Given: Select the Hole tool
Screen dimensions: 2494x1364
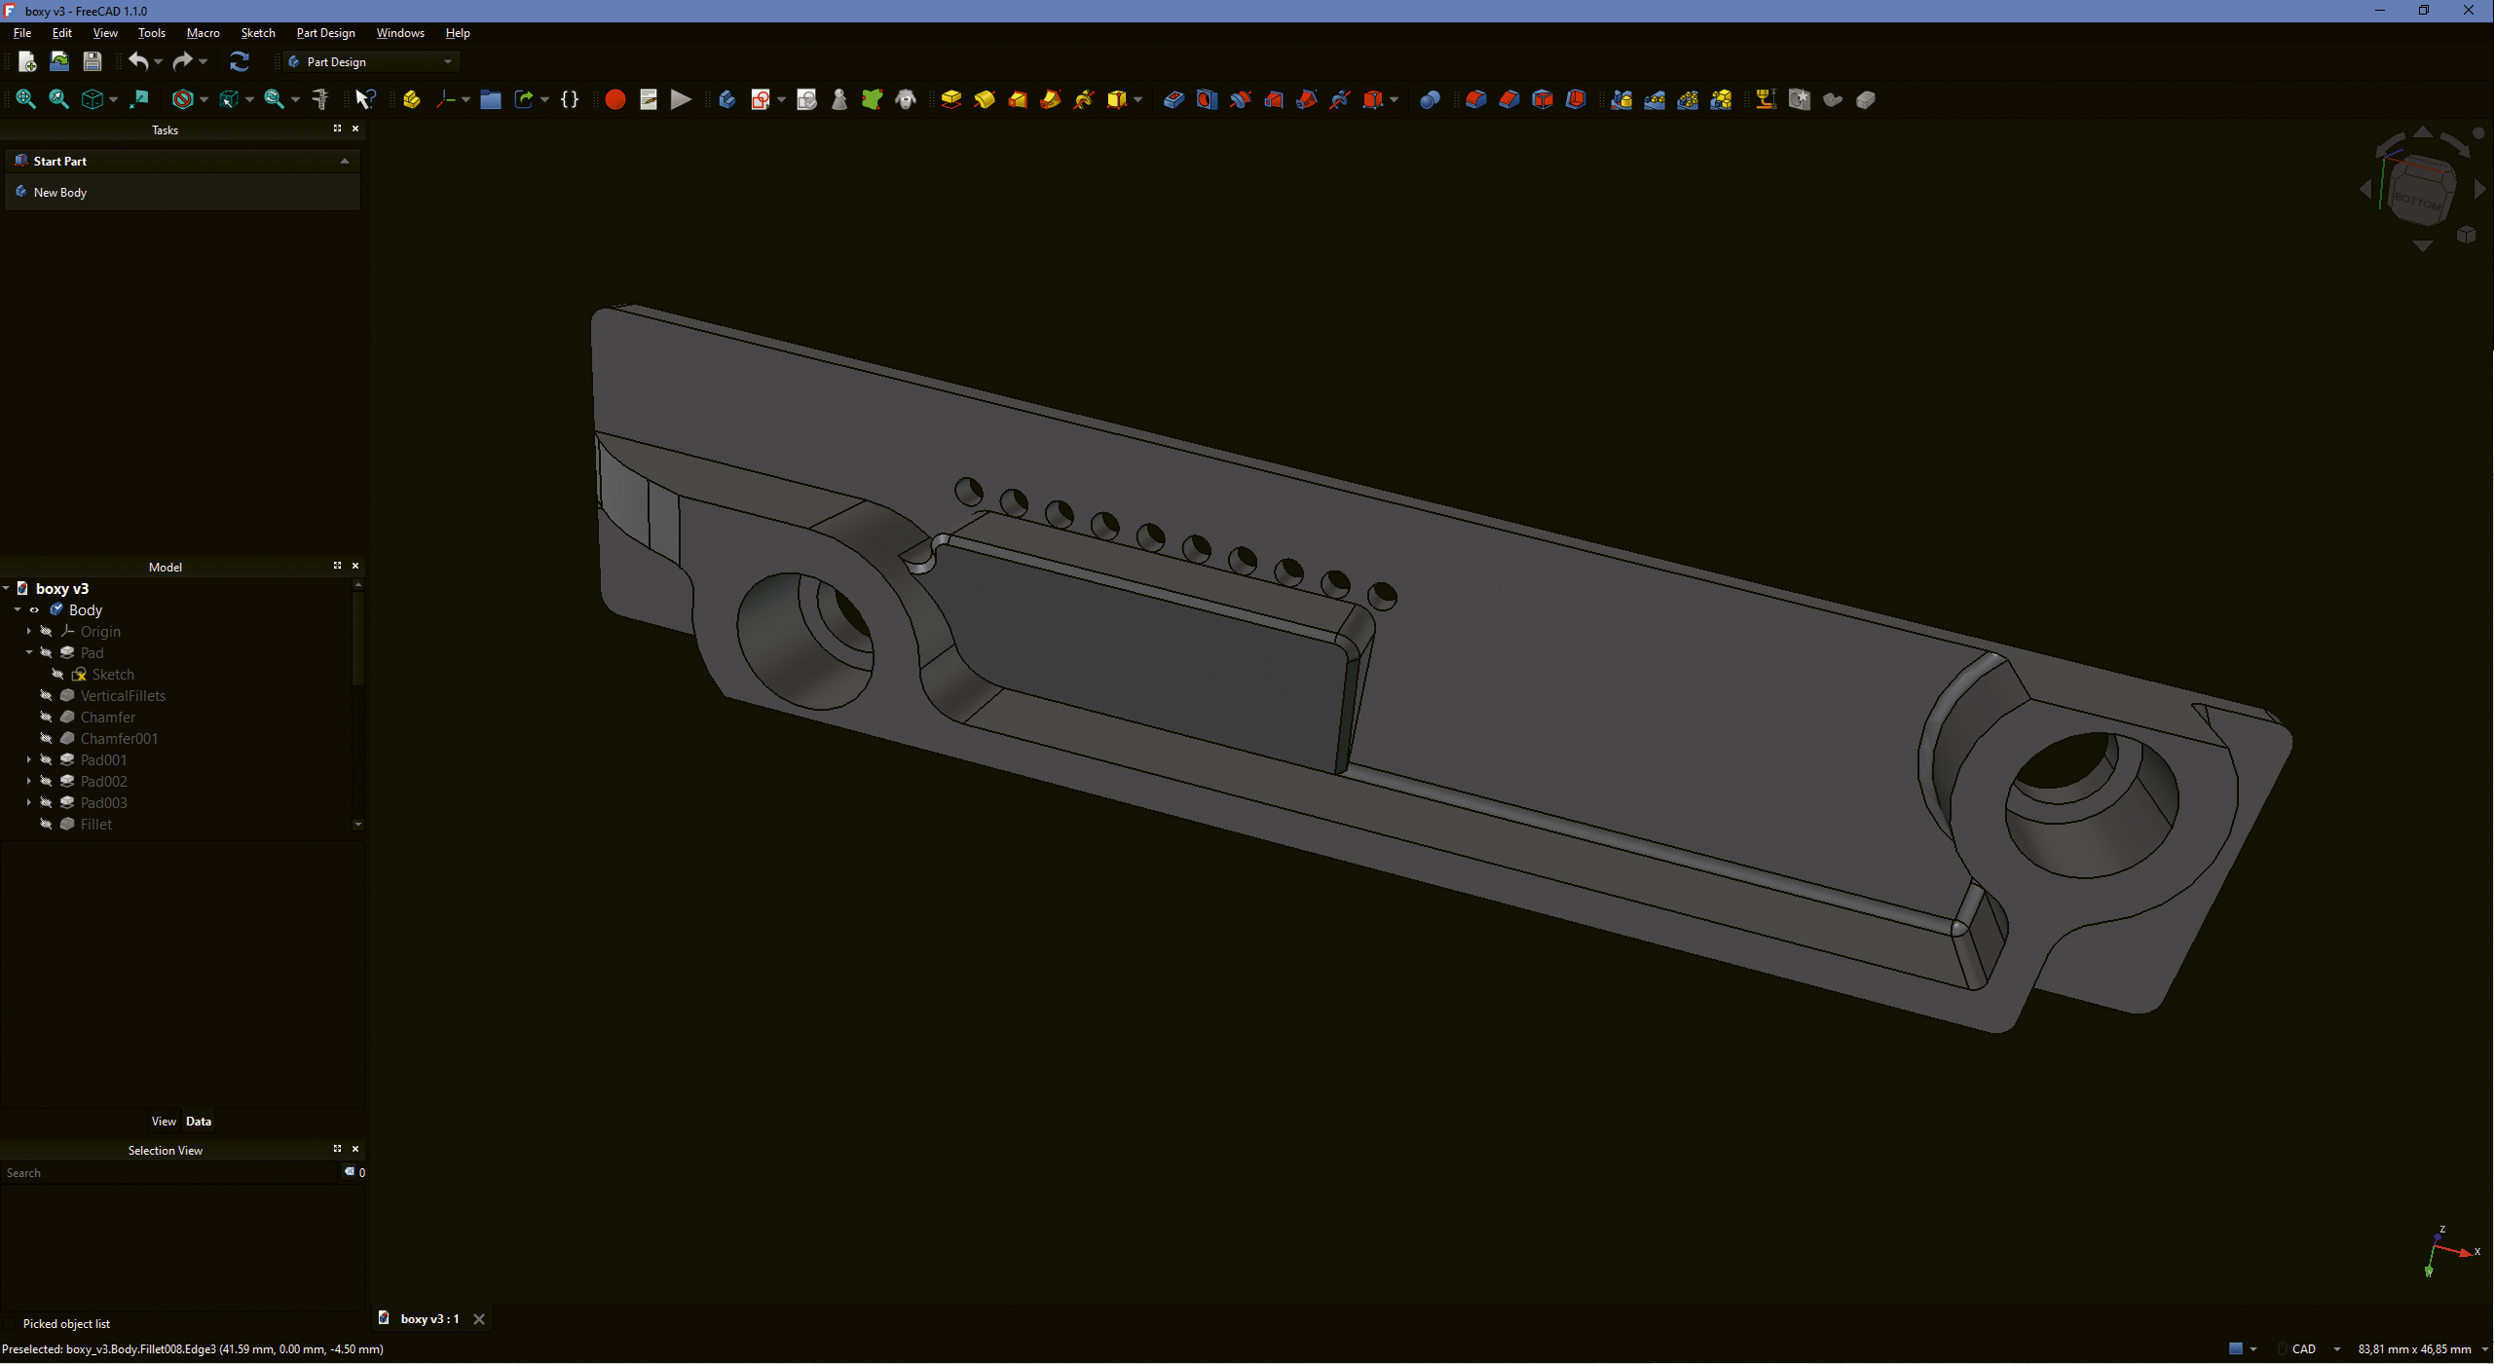Looking at the screenshot, I should (1207, 99).
